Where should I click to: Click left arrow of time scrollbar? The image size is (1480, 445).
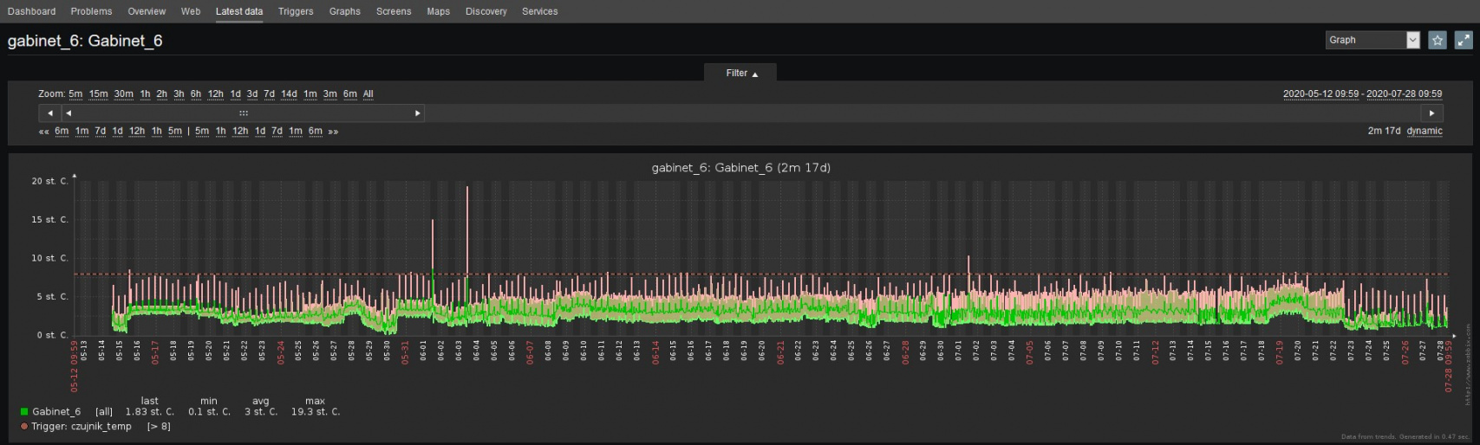coord(49,113)
